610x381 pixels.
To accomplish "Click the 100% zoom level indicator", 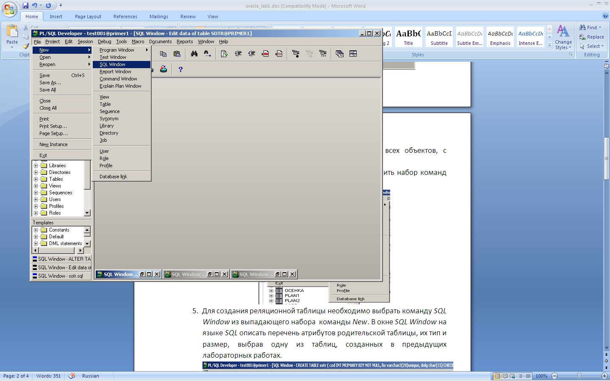I will tap(541, 376).
